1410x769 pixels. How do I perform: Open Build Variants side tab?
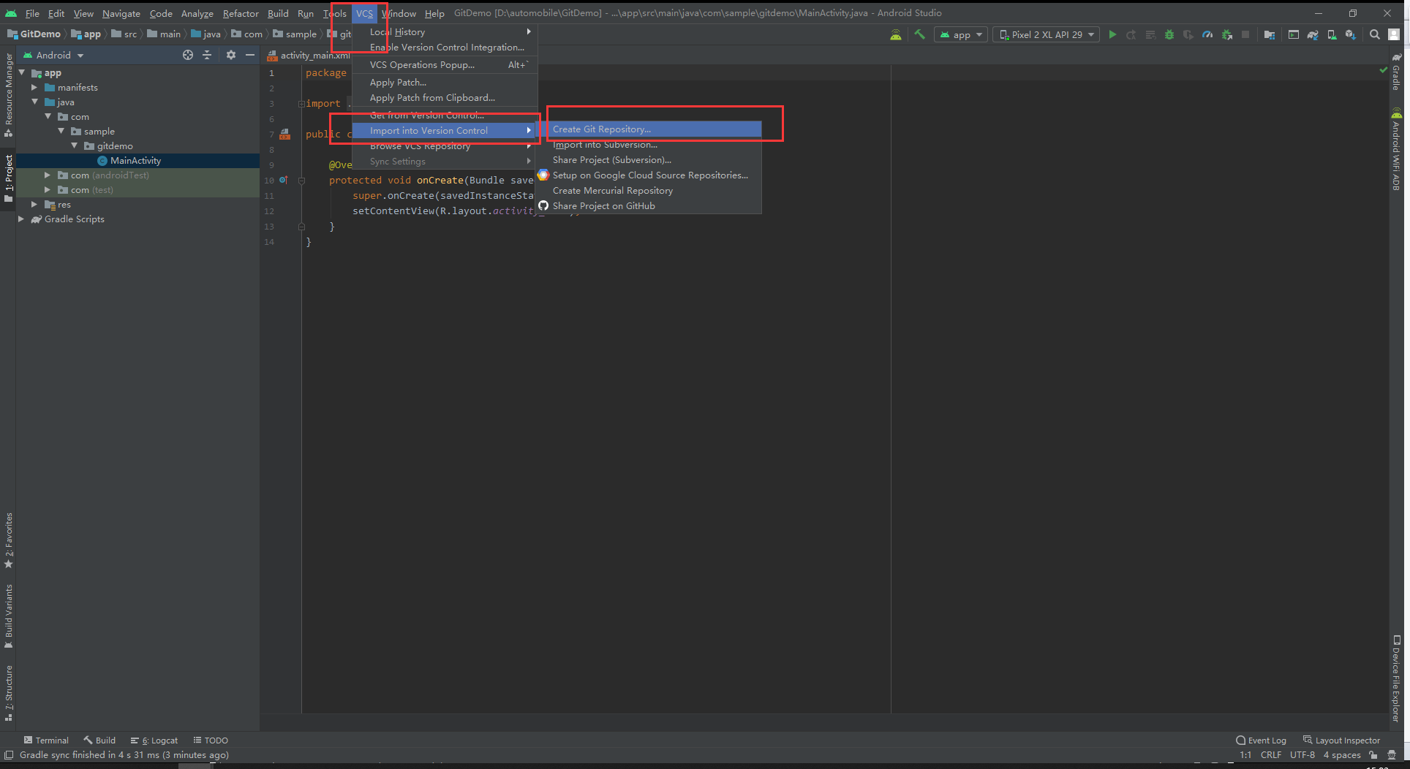point(9,615)
